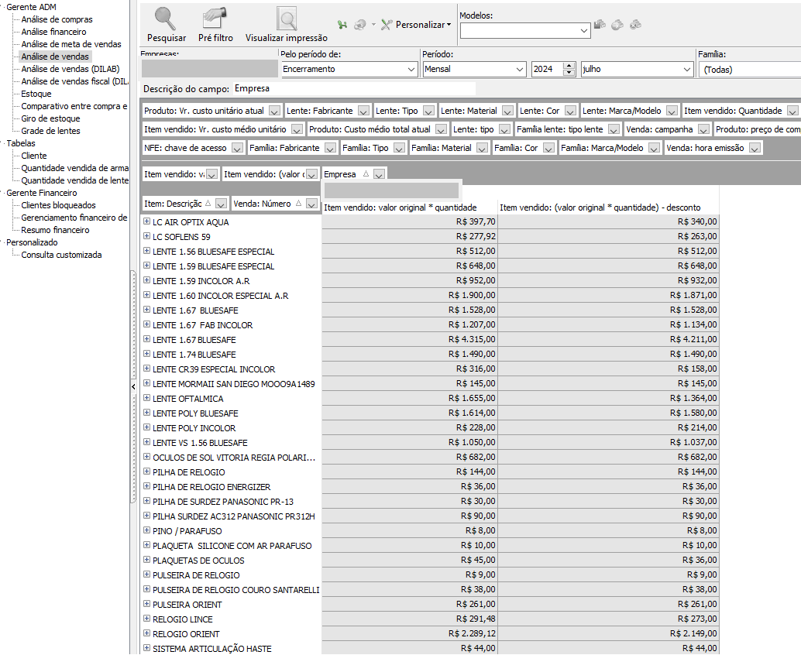The height and width of the screenshot is (655, 801).
Task: Increase the year 2024 with the up arrow
Action: click(569, 66)
